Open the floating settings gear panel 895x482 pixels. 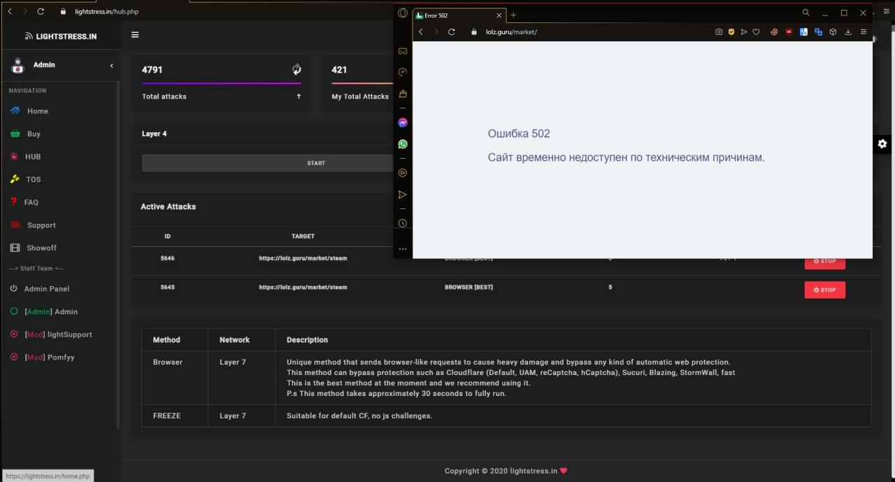pos(882,143)
